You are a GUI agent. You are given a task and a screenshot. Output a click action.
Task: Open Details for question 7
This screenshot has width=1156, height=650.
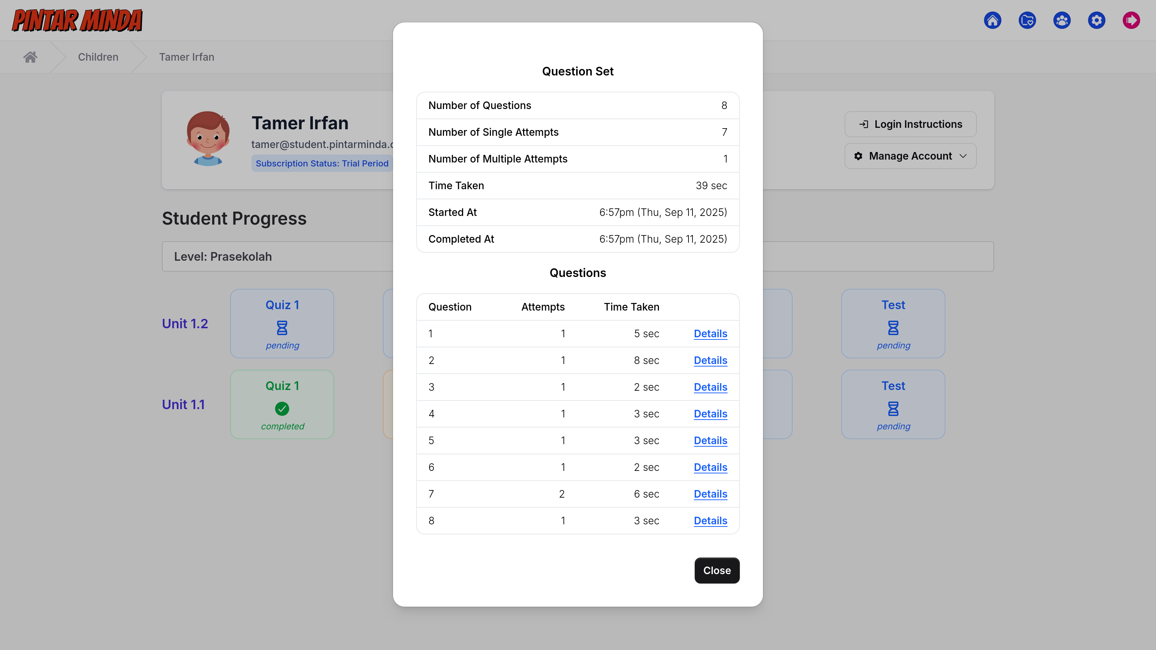[710, 494]
